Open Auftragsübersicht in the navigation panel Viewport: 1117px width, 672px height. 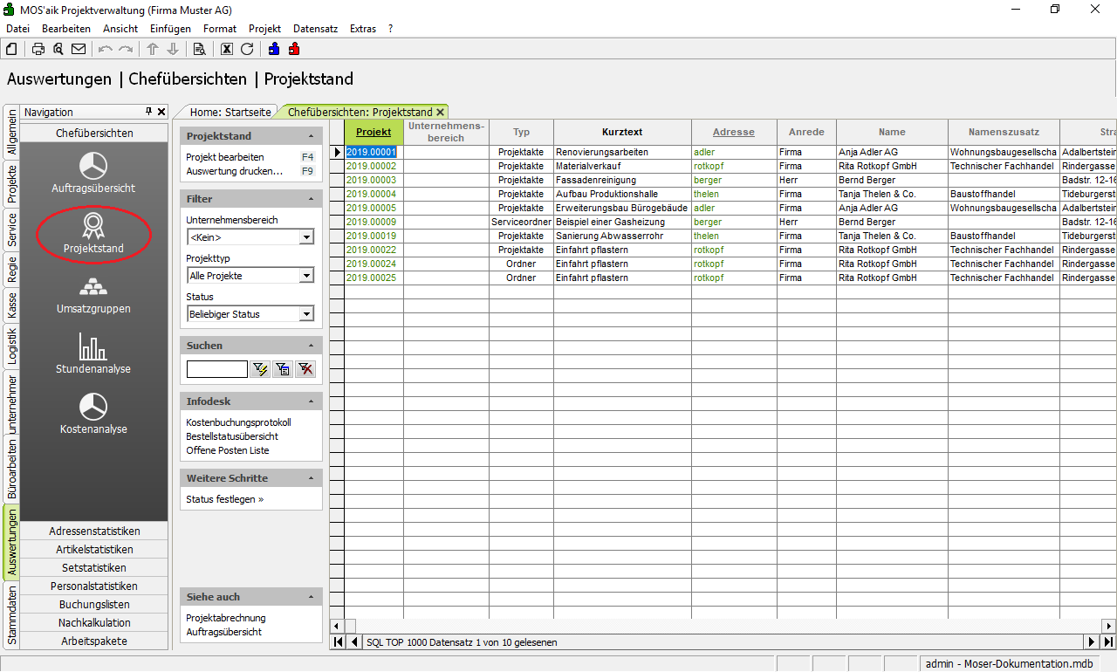[x=93, y=173]
